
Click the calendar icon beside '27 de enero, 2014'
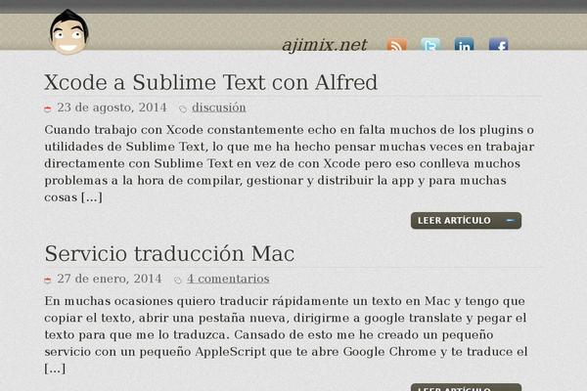48,280
